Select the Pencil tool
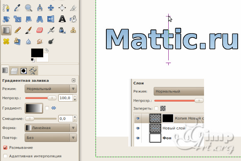241x161 pixels. click(x=17, y=30)
